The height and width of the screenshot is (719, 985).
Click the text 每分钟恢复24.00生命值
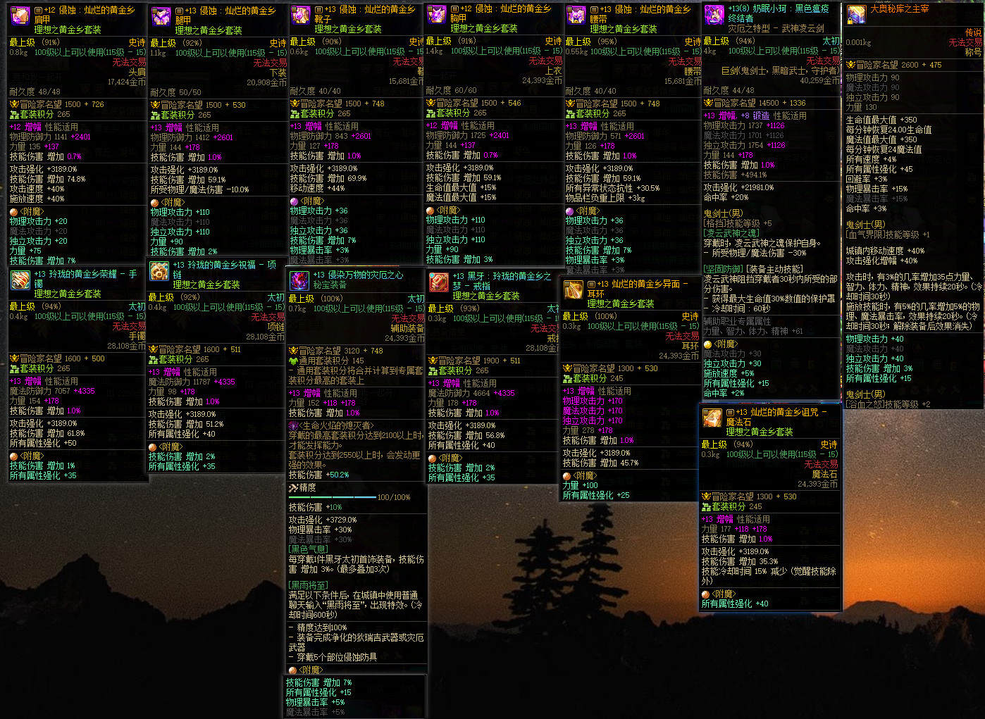click(889, 130)
